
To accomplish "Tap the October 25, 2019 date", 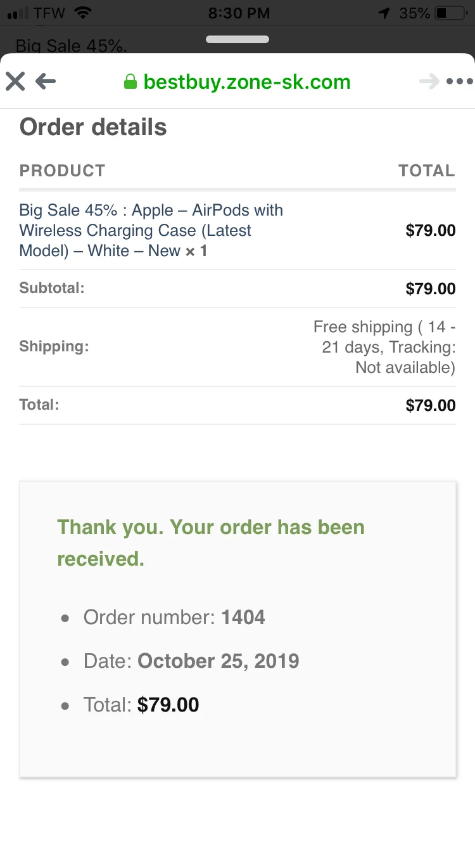I will [x=218, y=661].
